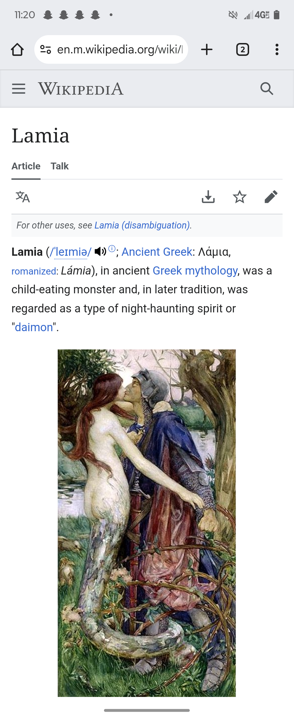The image size is (294, 719).
Task: Open Lamia (disambiguation) link
Action: (x=142, y=225)
